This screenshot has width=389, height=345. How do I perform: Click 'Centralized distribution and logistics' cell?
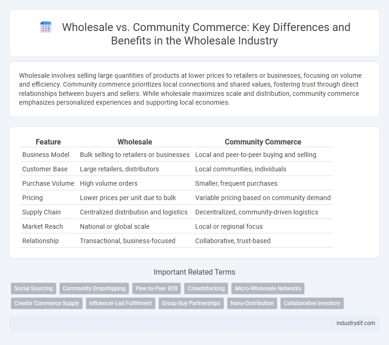pos(135,212)
